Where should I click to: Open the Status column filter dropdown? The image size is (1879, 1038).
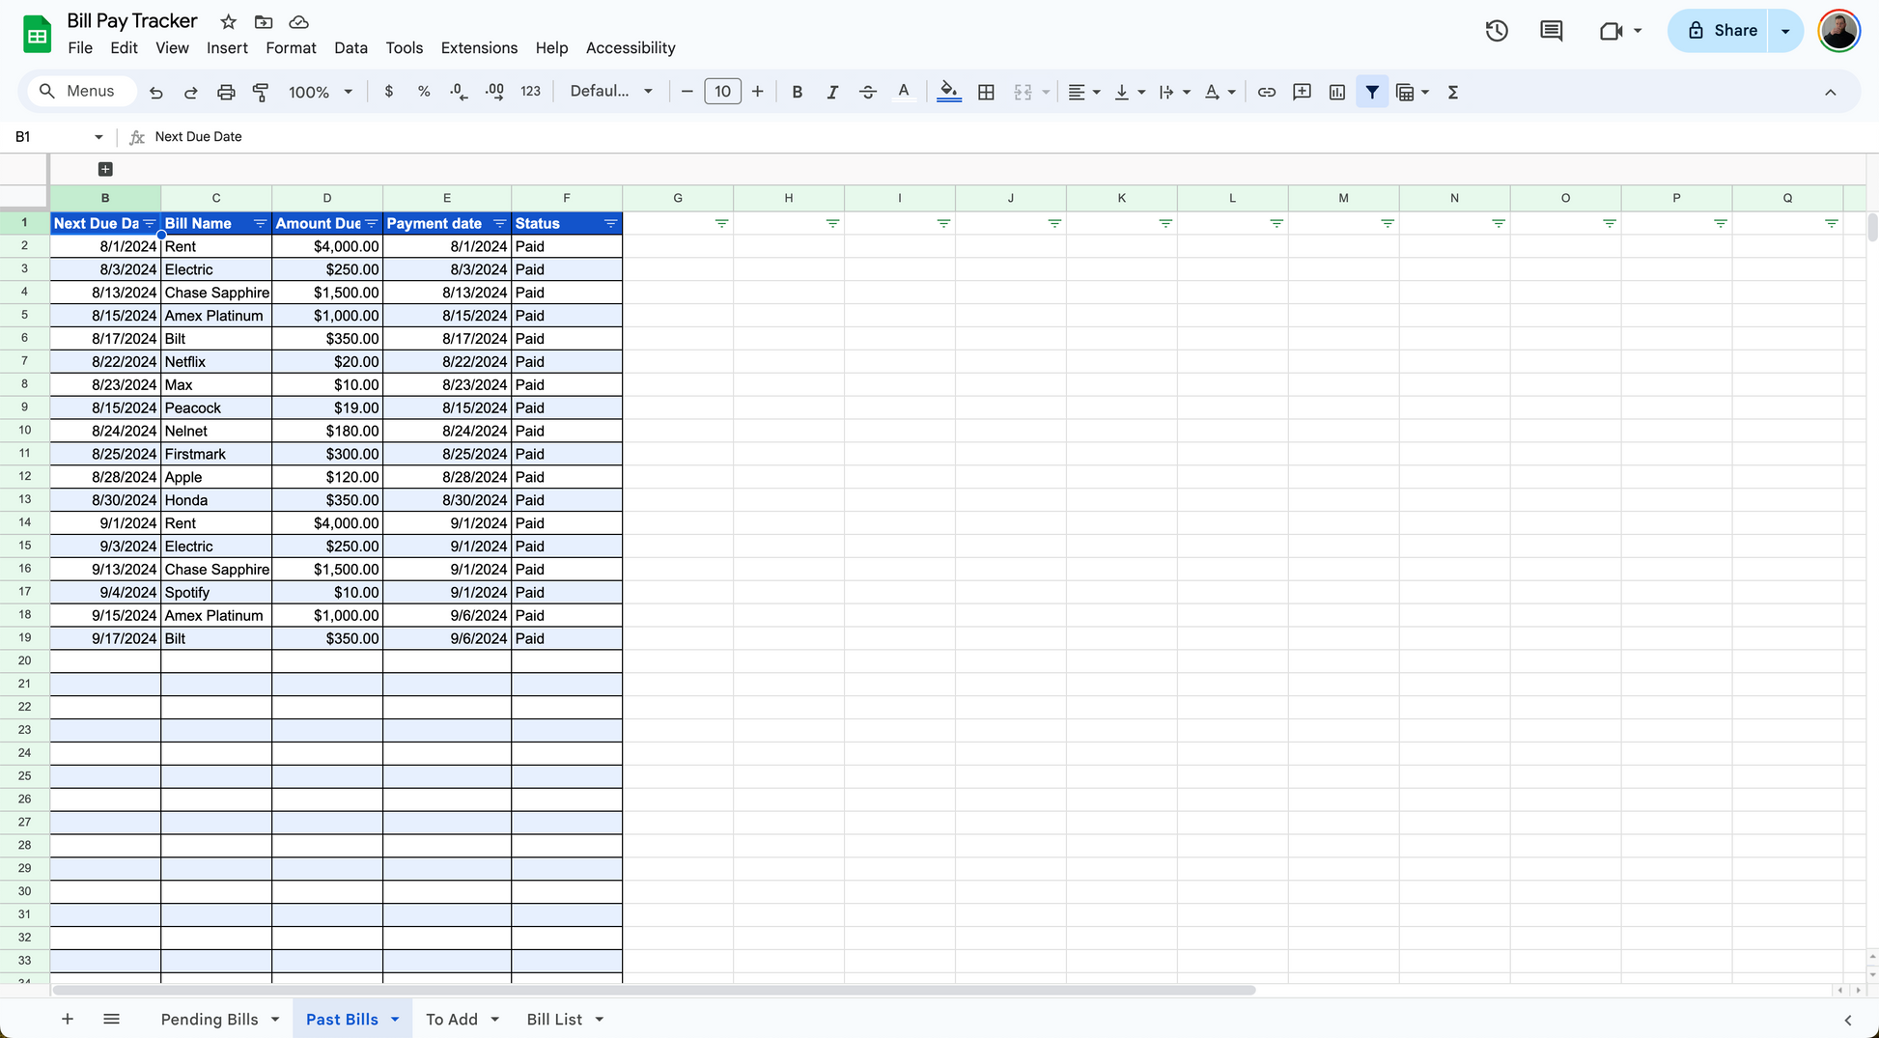[610, 223]
